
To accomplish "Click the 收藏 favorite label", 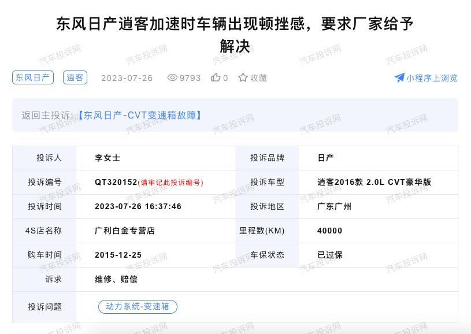I will pos(259,78).
